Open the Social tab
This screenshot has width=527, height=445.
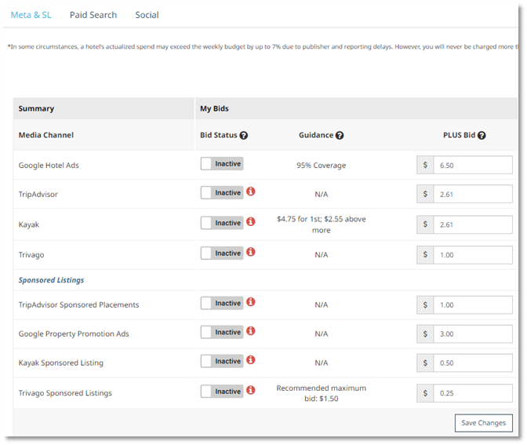(147, 15)
